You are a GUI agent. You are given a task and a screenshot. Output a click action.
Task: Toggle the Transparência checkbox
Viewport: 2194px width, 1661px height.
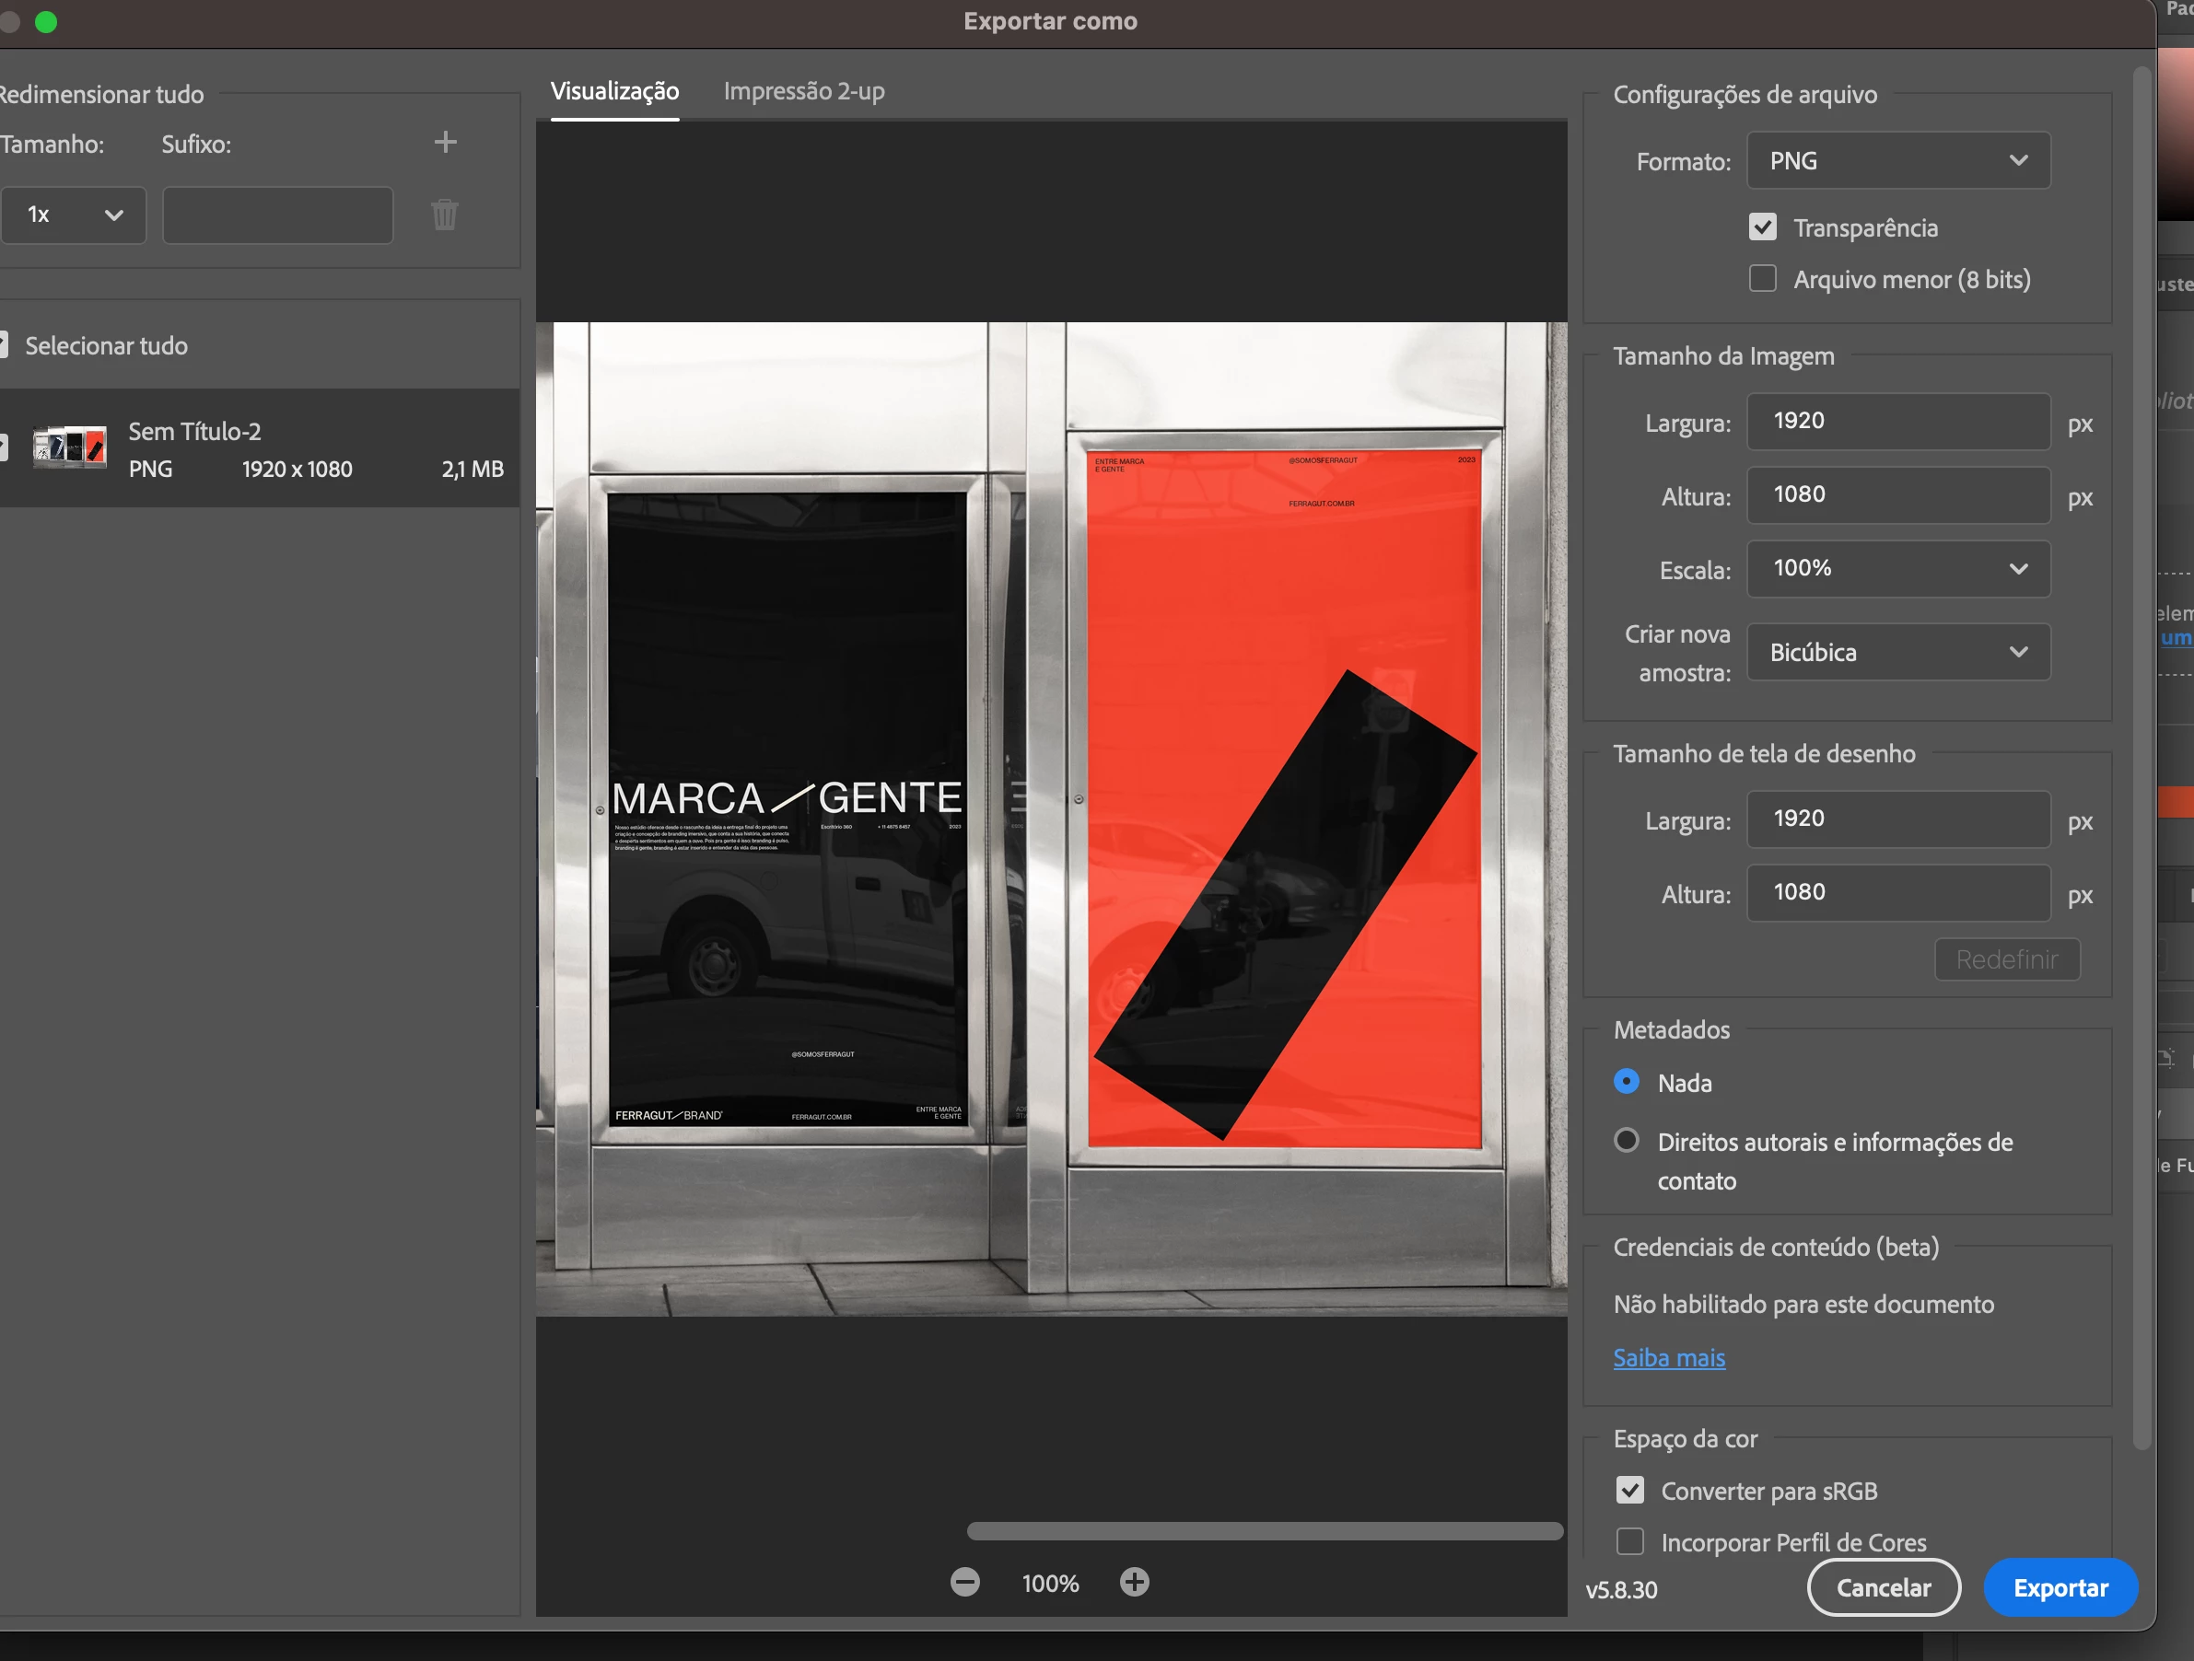1761,227
